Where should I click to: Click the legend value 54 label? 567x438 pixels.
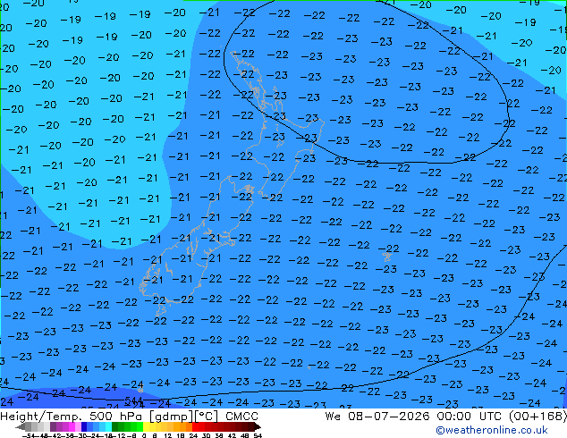[x=257, y=435]
